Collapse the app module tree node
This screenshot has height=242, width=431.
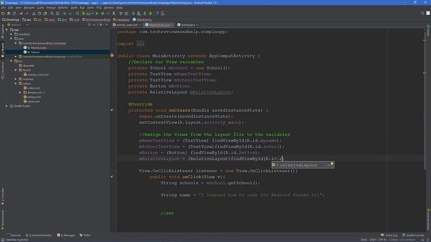click(7, 30)
